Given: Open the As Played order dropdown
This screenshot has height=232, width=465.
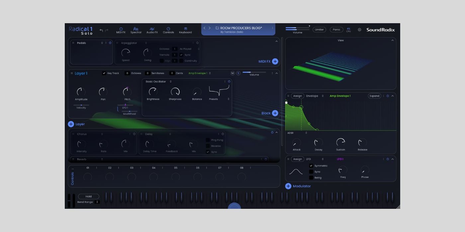Looking at the screenshot, I should (189, 49).
